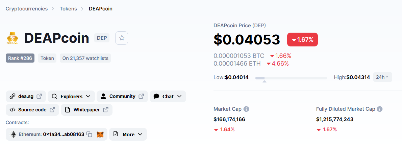Image resolution: width=402 pixels, height=144 pixels.
Task: Copy the Ethereum contract address
Action: pos(89,134)
